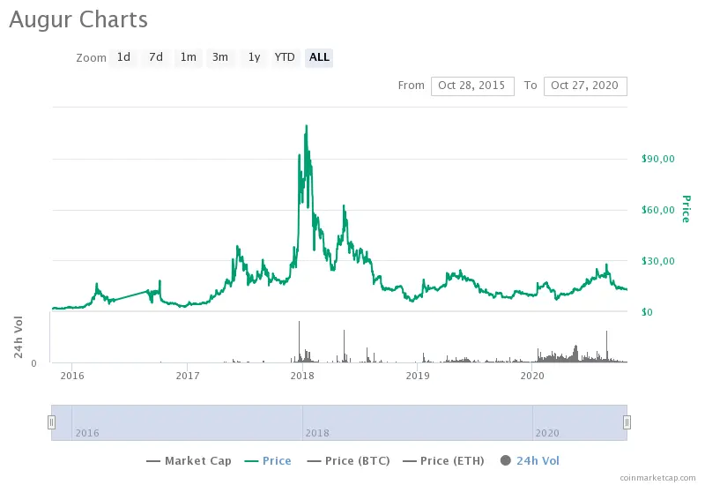
Task: Toggle the 24h Vol series in legend
Action: pyautogui.click(x=530, y=460)
